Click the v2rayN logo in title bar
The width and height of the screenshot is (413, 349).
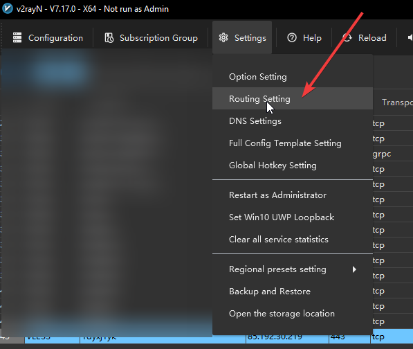8,8
